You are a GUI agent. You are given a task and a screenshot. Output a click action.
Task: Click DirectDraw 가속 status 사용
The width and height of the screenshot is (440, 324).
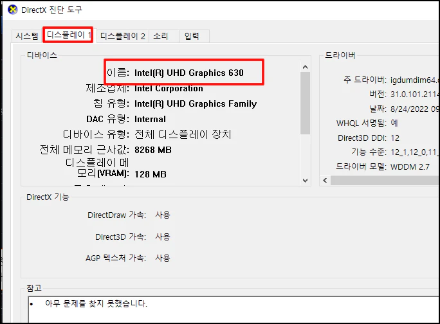click(163, 215)
